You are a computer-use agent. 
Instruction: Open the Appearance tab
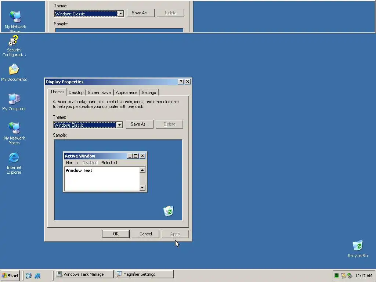(x=126, y=93)
